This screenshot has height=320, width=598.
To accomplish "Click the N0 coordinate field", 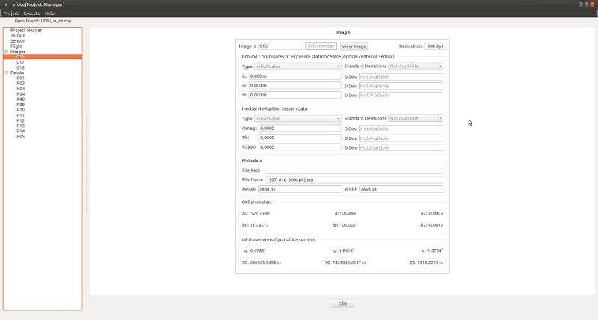I will pos(295,86).
